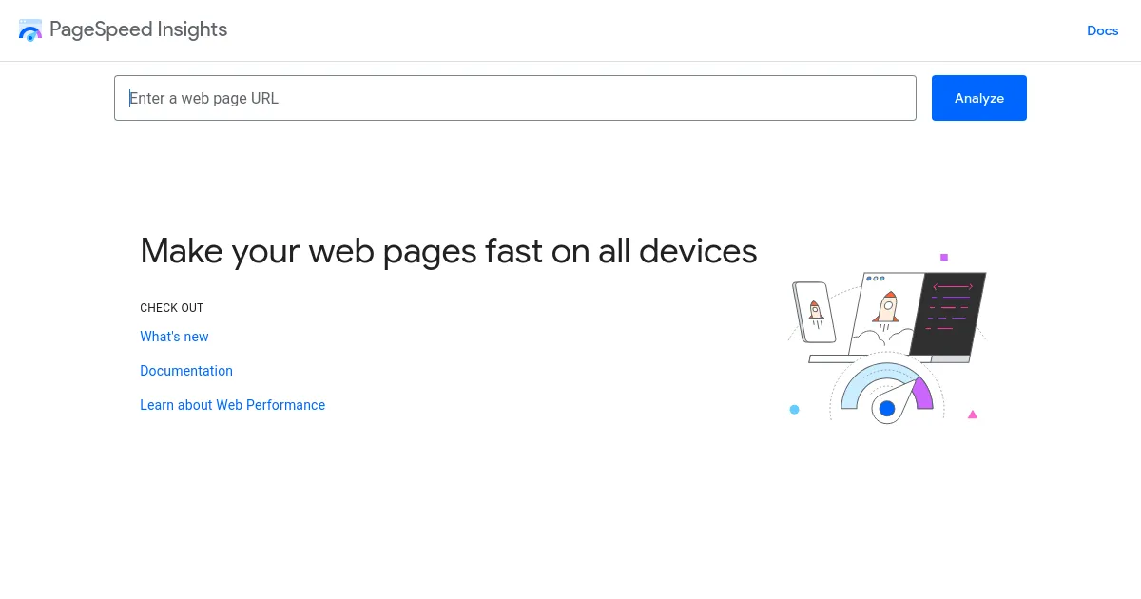This screenshot has width=1141, height=599.
Task: Open Learn about Web Performance
Action: click(233, 405)
